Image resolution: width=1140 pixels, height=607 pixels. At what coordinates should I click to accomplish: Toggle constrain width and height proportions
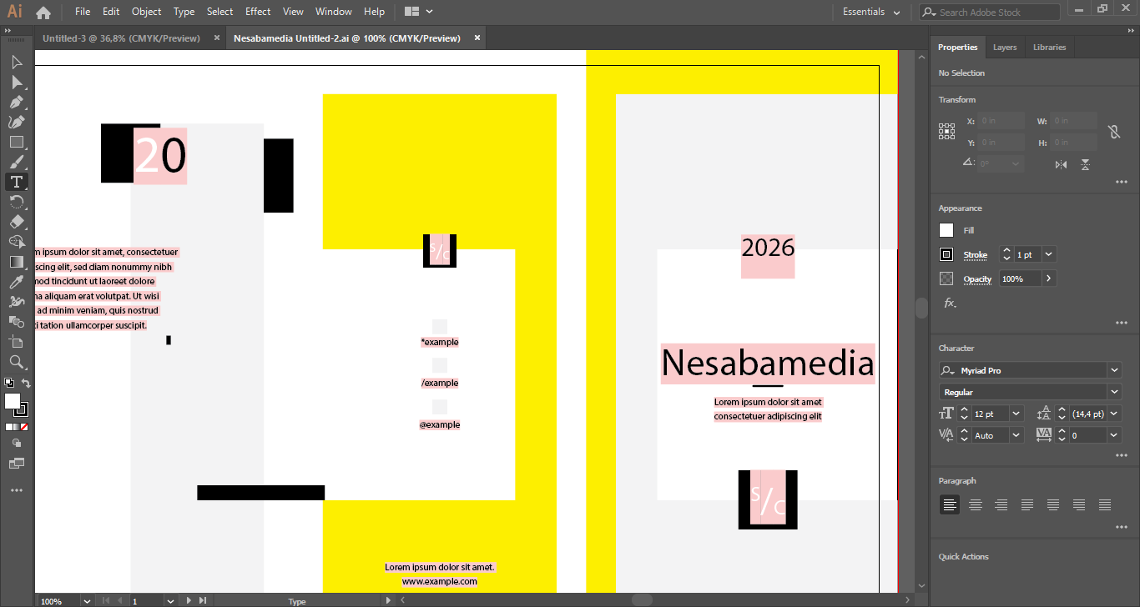pos(1113,132)
